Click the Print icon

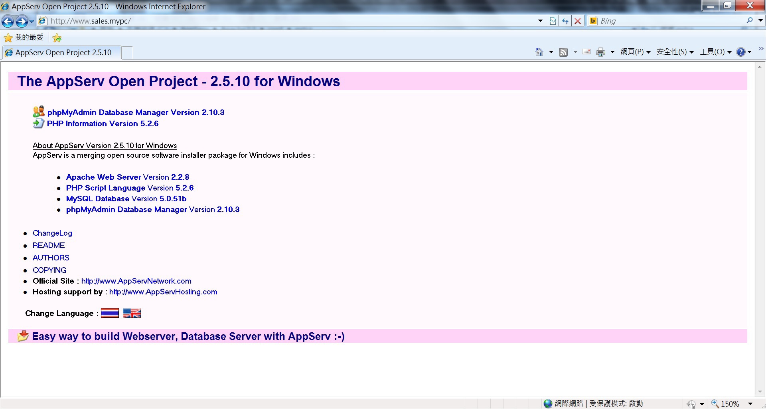click(x=600, y=52)
